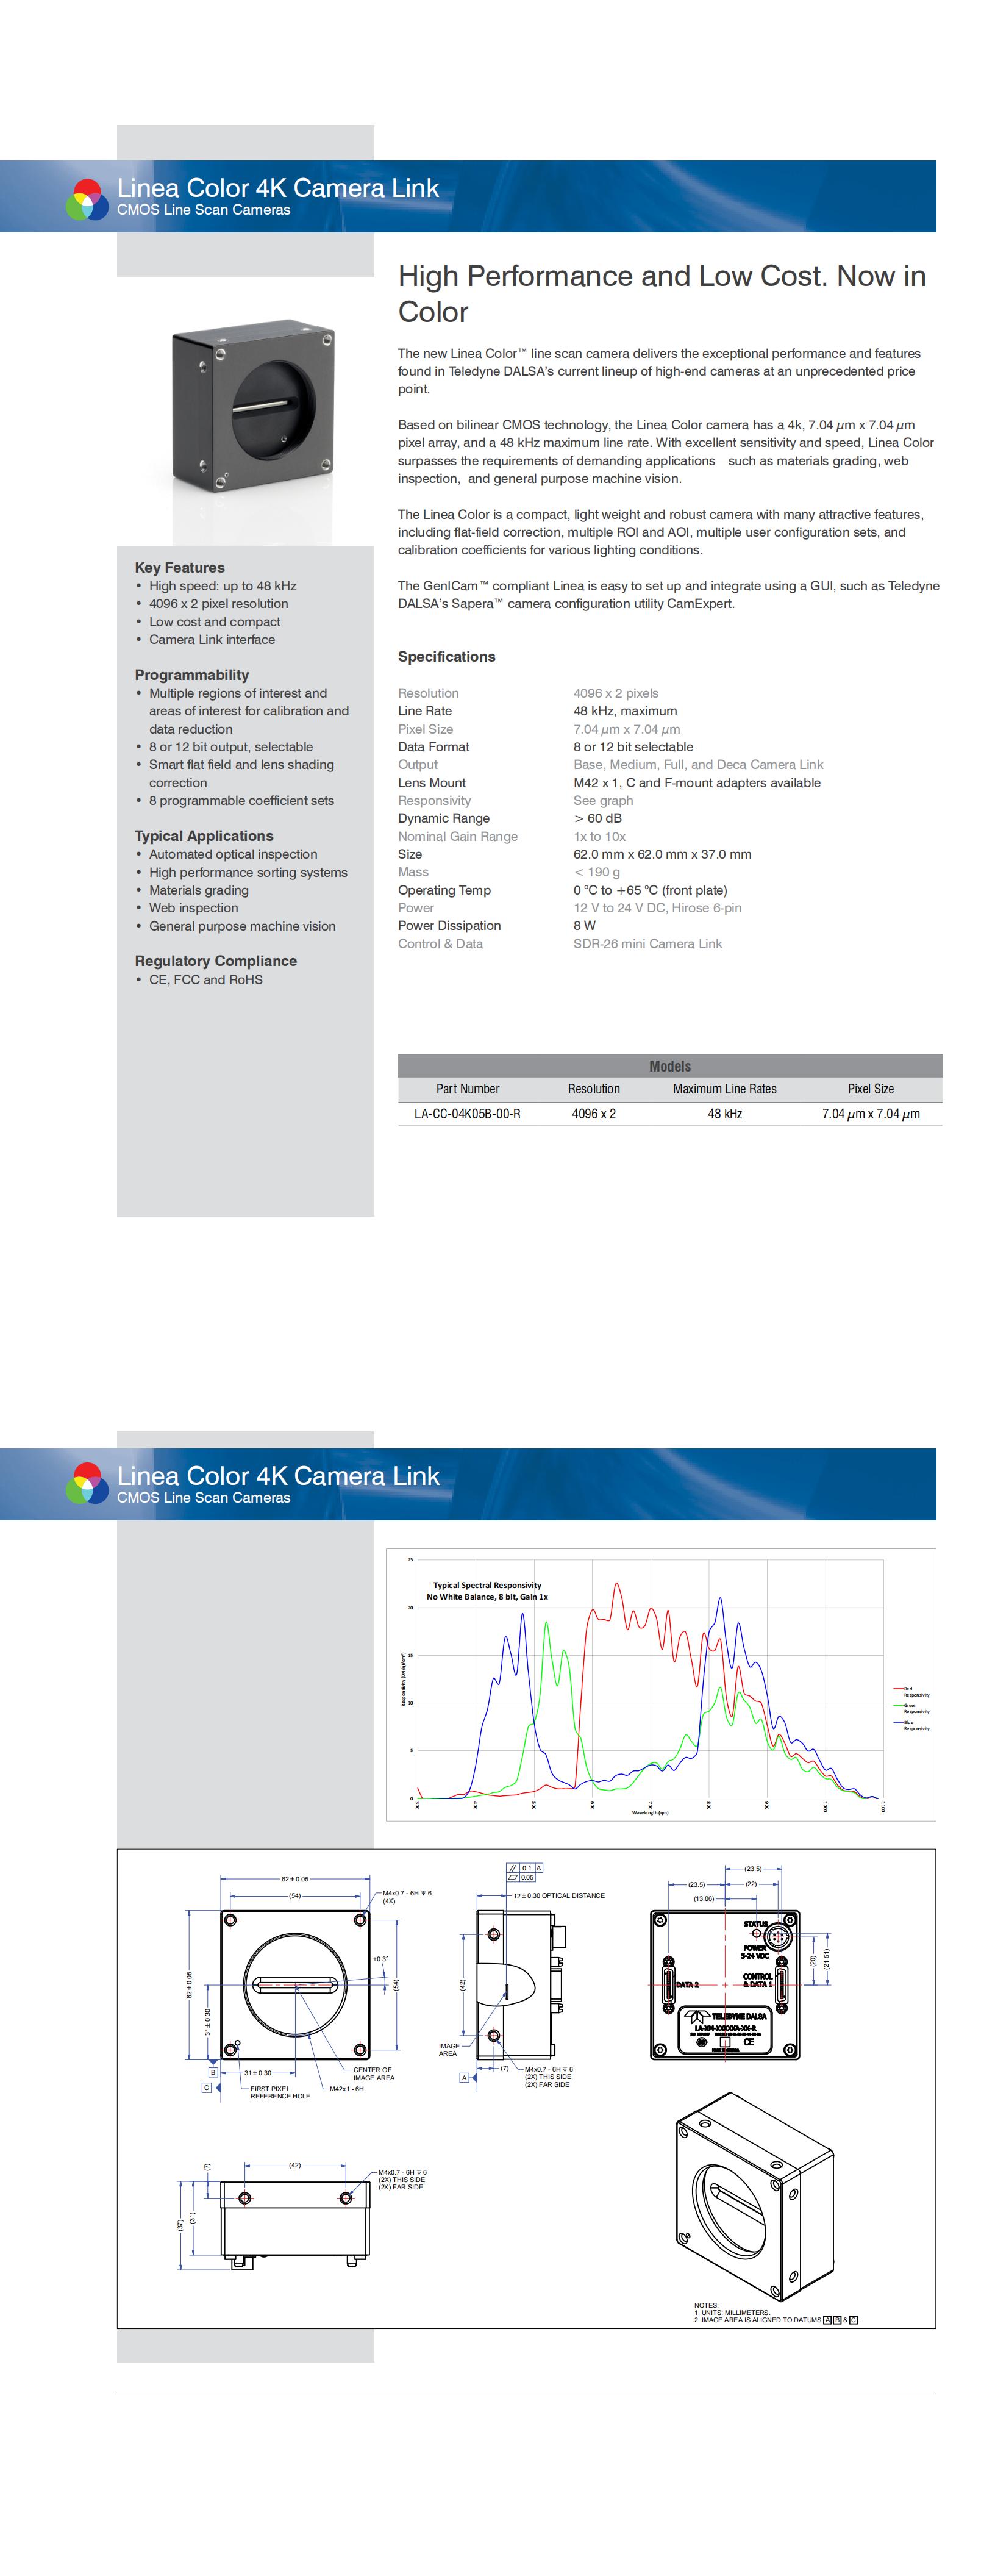Click 'FIRST PIXEL REFERENCE HOLE' label

pos(280,2092)
